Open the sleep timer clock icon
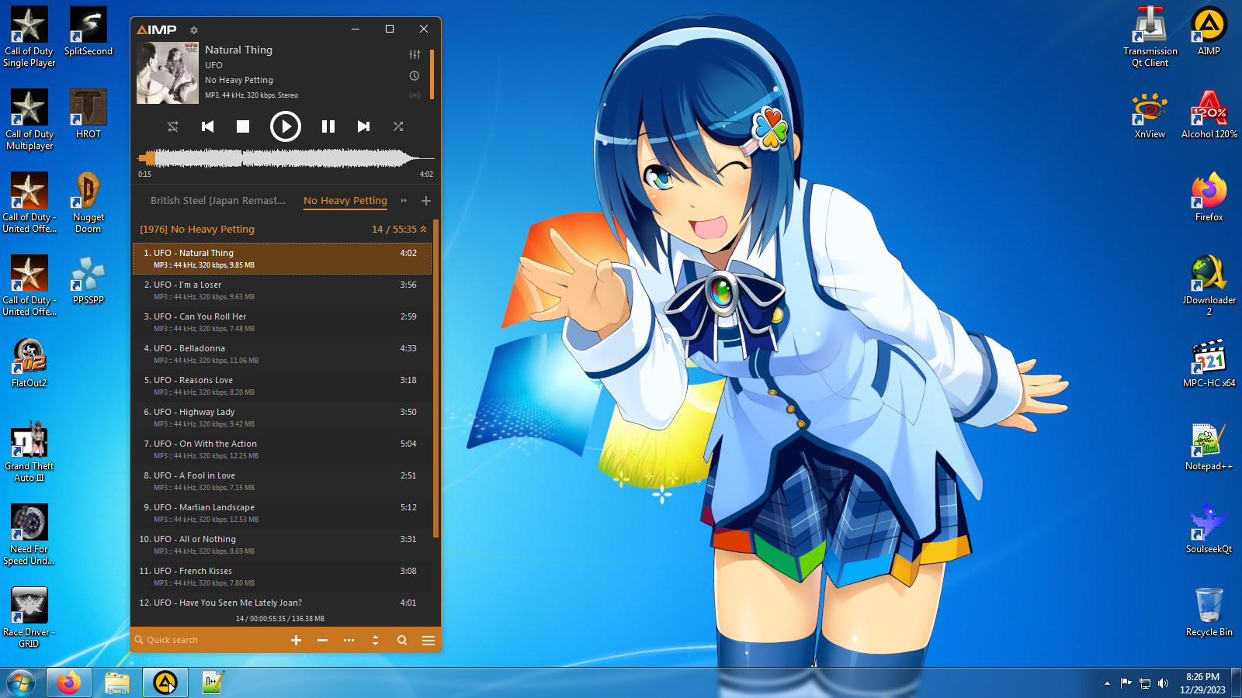1242x698 pixels. pos(415,76)
